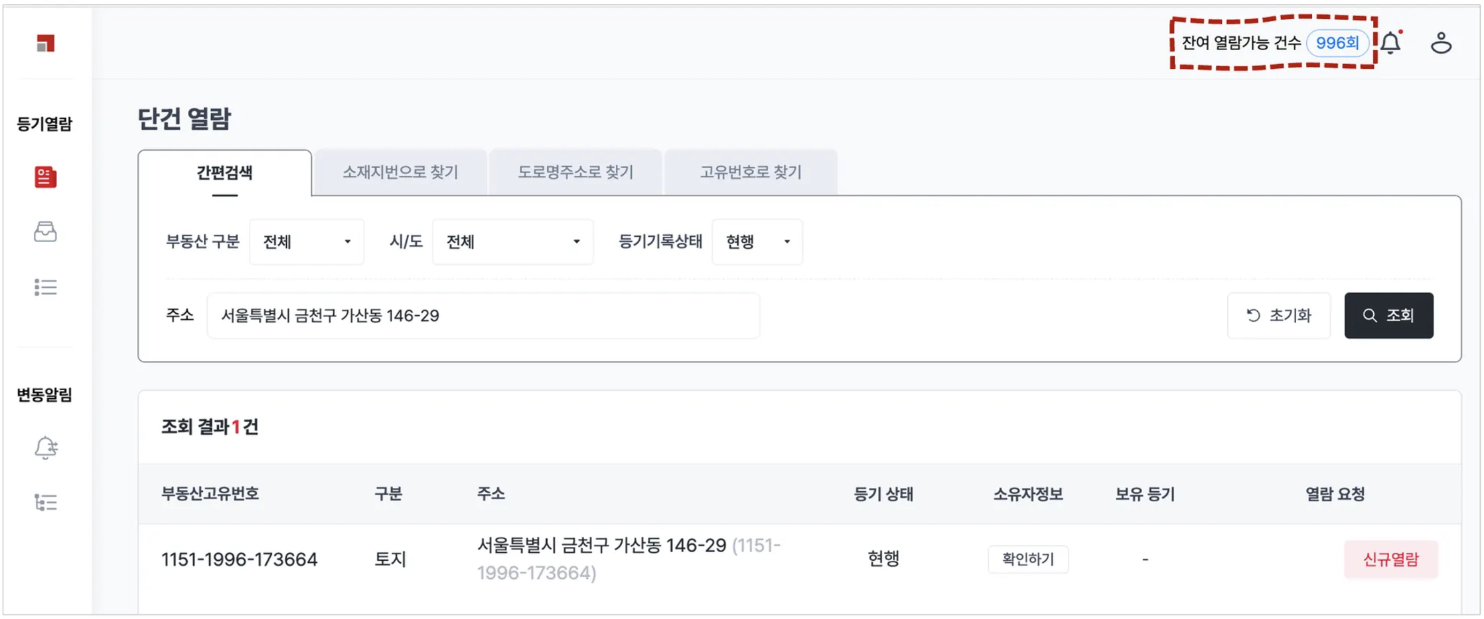This screenshot has height=619, width=1484.
Task: Open the inbox tray sidebar icon
Action: [45, 232]
